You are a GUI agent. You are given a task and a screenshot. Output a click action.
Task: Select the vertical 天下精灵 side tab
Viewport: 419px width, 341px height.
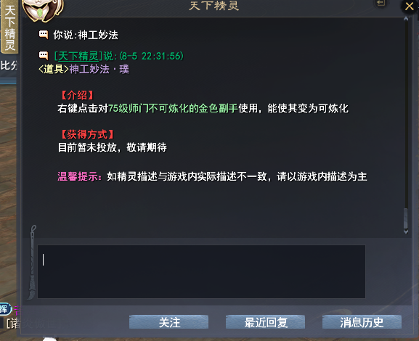[9, 27]
